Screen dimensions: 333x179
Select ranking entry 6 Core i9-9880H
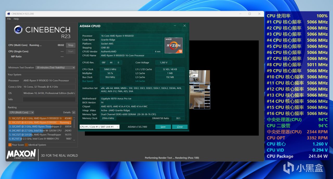click(x=40, y=139)
